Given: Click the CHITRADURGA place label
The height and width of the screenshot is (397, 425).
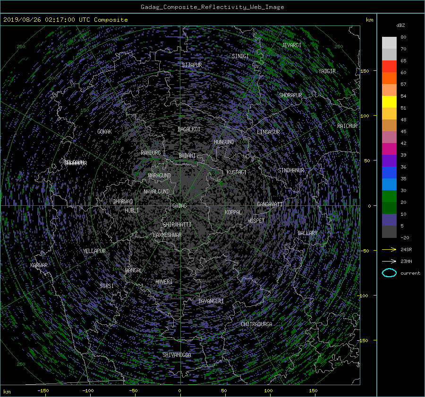Looking at the screenshot, I should [x=256, y=324].
